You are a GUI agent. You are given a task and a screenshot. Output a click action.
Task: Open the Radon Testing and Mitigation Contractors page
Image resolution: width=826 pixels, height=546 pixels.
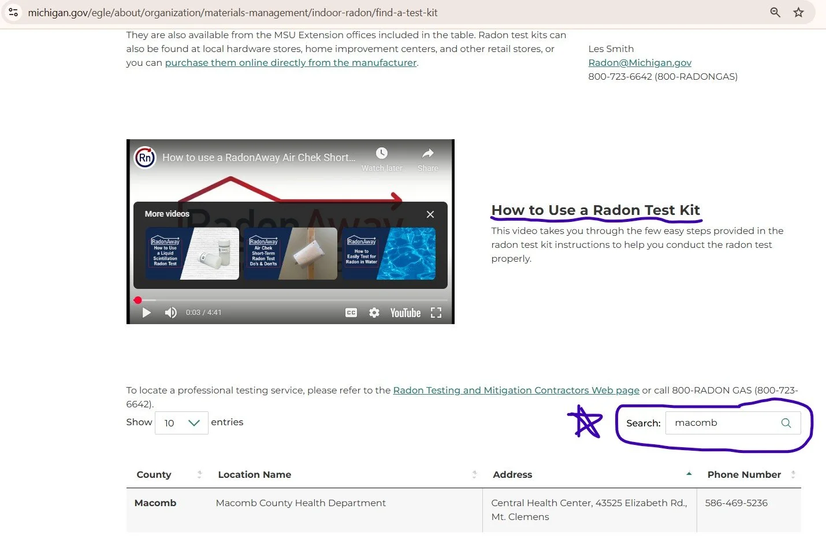coord(516,390)
